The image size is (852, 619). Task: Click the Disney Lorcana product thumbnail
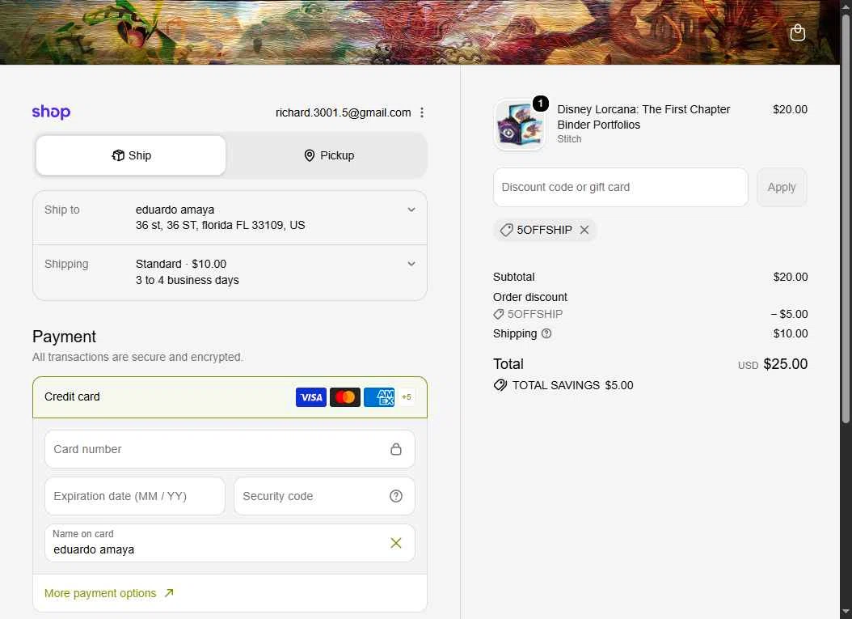520,125
